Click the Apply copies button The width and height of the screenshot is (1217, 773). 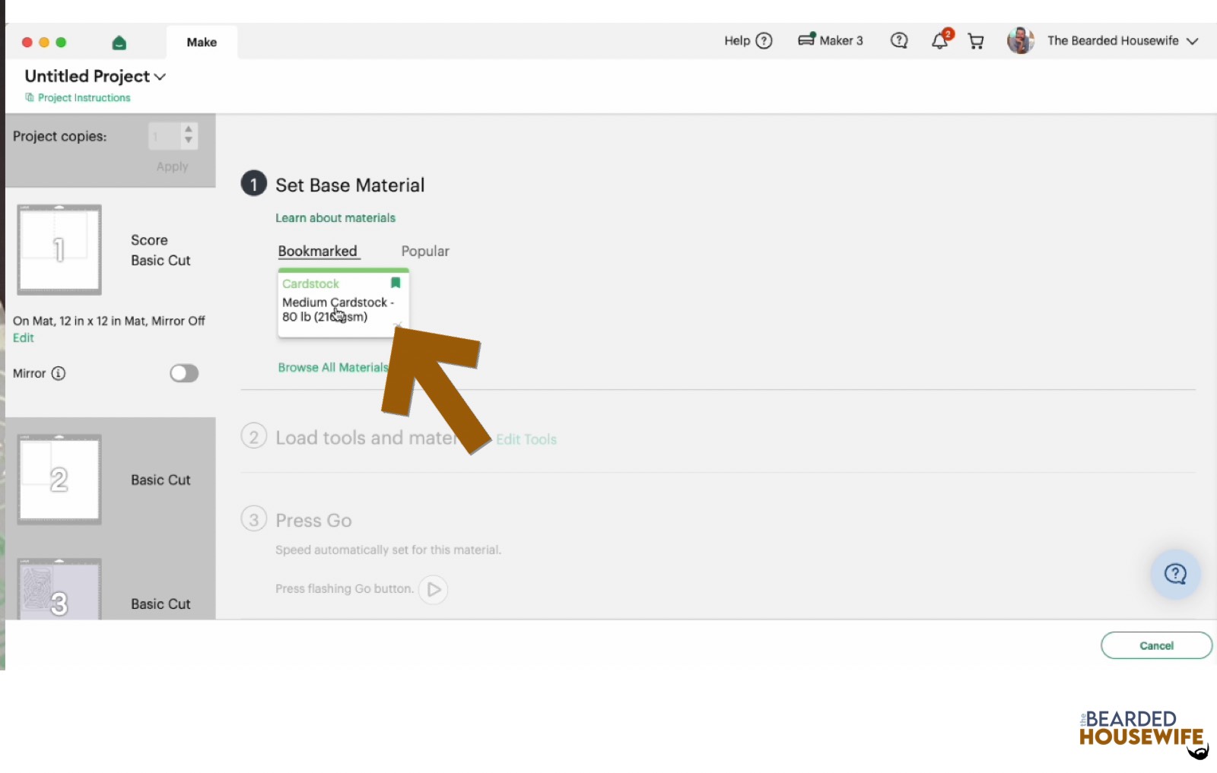172,166
